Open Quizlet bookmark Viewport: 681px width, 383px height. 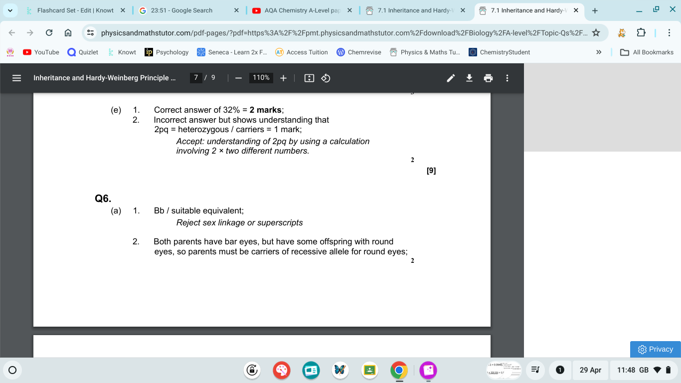(x=83, y=52)
